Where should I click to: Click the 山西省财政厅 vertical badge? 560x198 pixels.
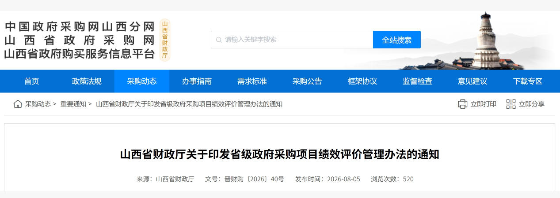click(x=164, y=40)
